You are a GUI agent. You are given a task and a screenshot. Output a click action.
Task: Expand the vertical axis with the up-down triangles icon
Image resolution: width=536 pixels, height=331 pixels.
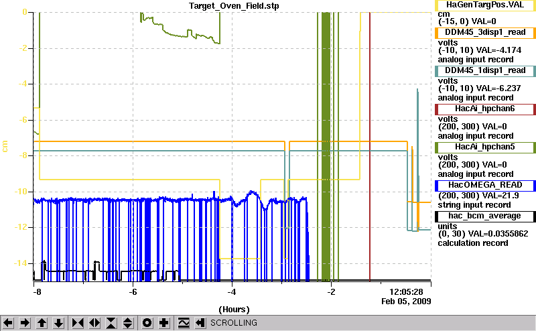(x=128, y=323)
